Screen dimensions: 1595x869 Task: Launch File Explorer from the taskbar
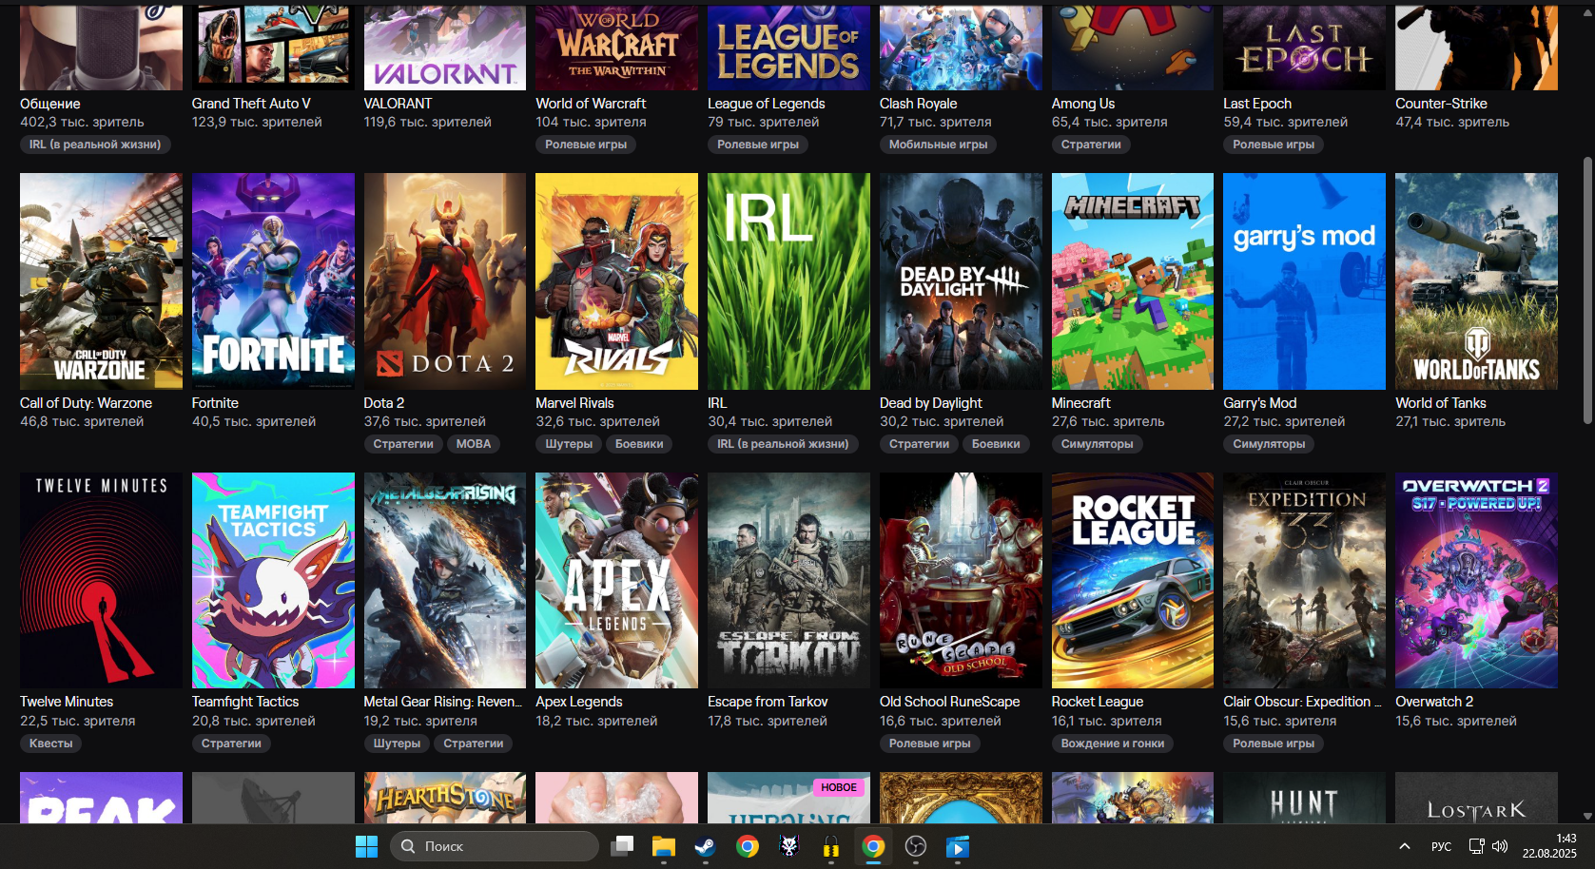pos(663,846)
